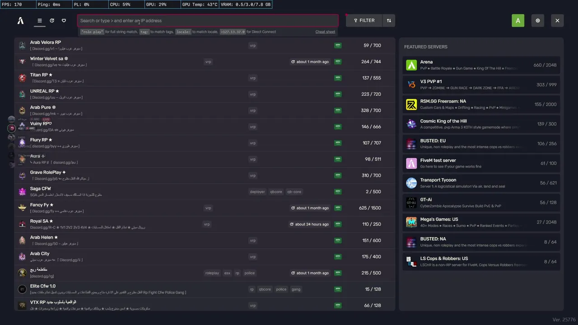
Task: Click the Transport Tycoon featured logo
Action: pyautogui.click(x=411, y=183)
